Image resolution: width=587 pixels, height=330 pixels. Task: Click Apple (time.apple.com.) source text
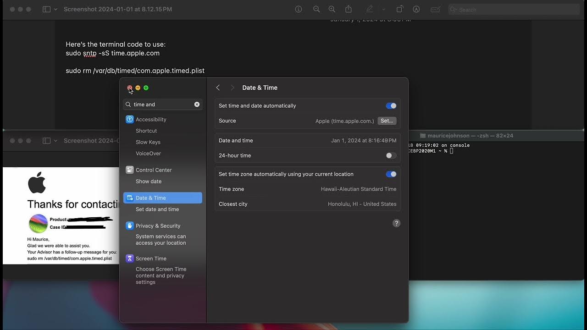coord(345,121)
